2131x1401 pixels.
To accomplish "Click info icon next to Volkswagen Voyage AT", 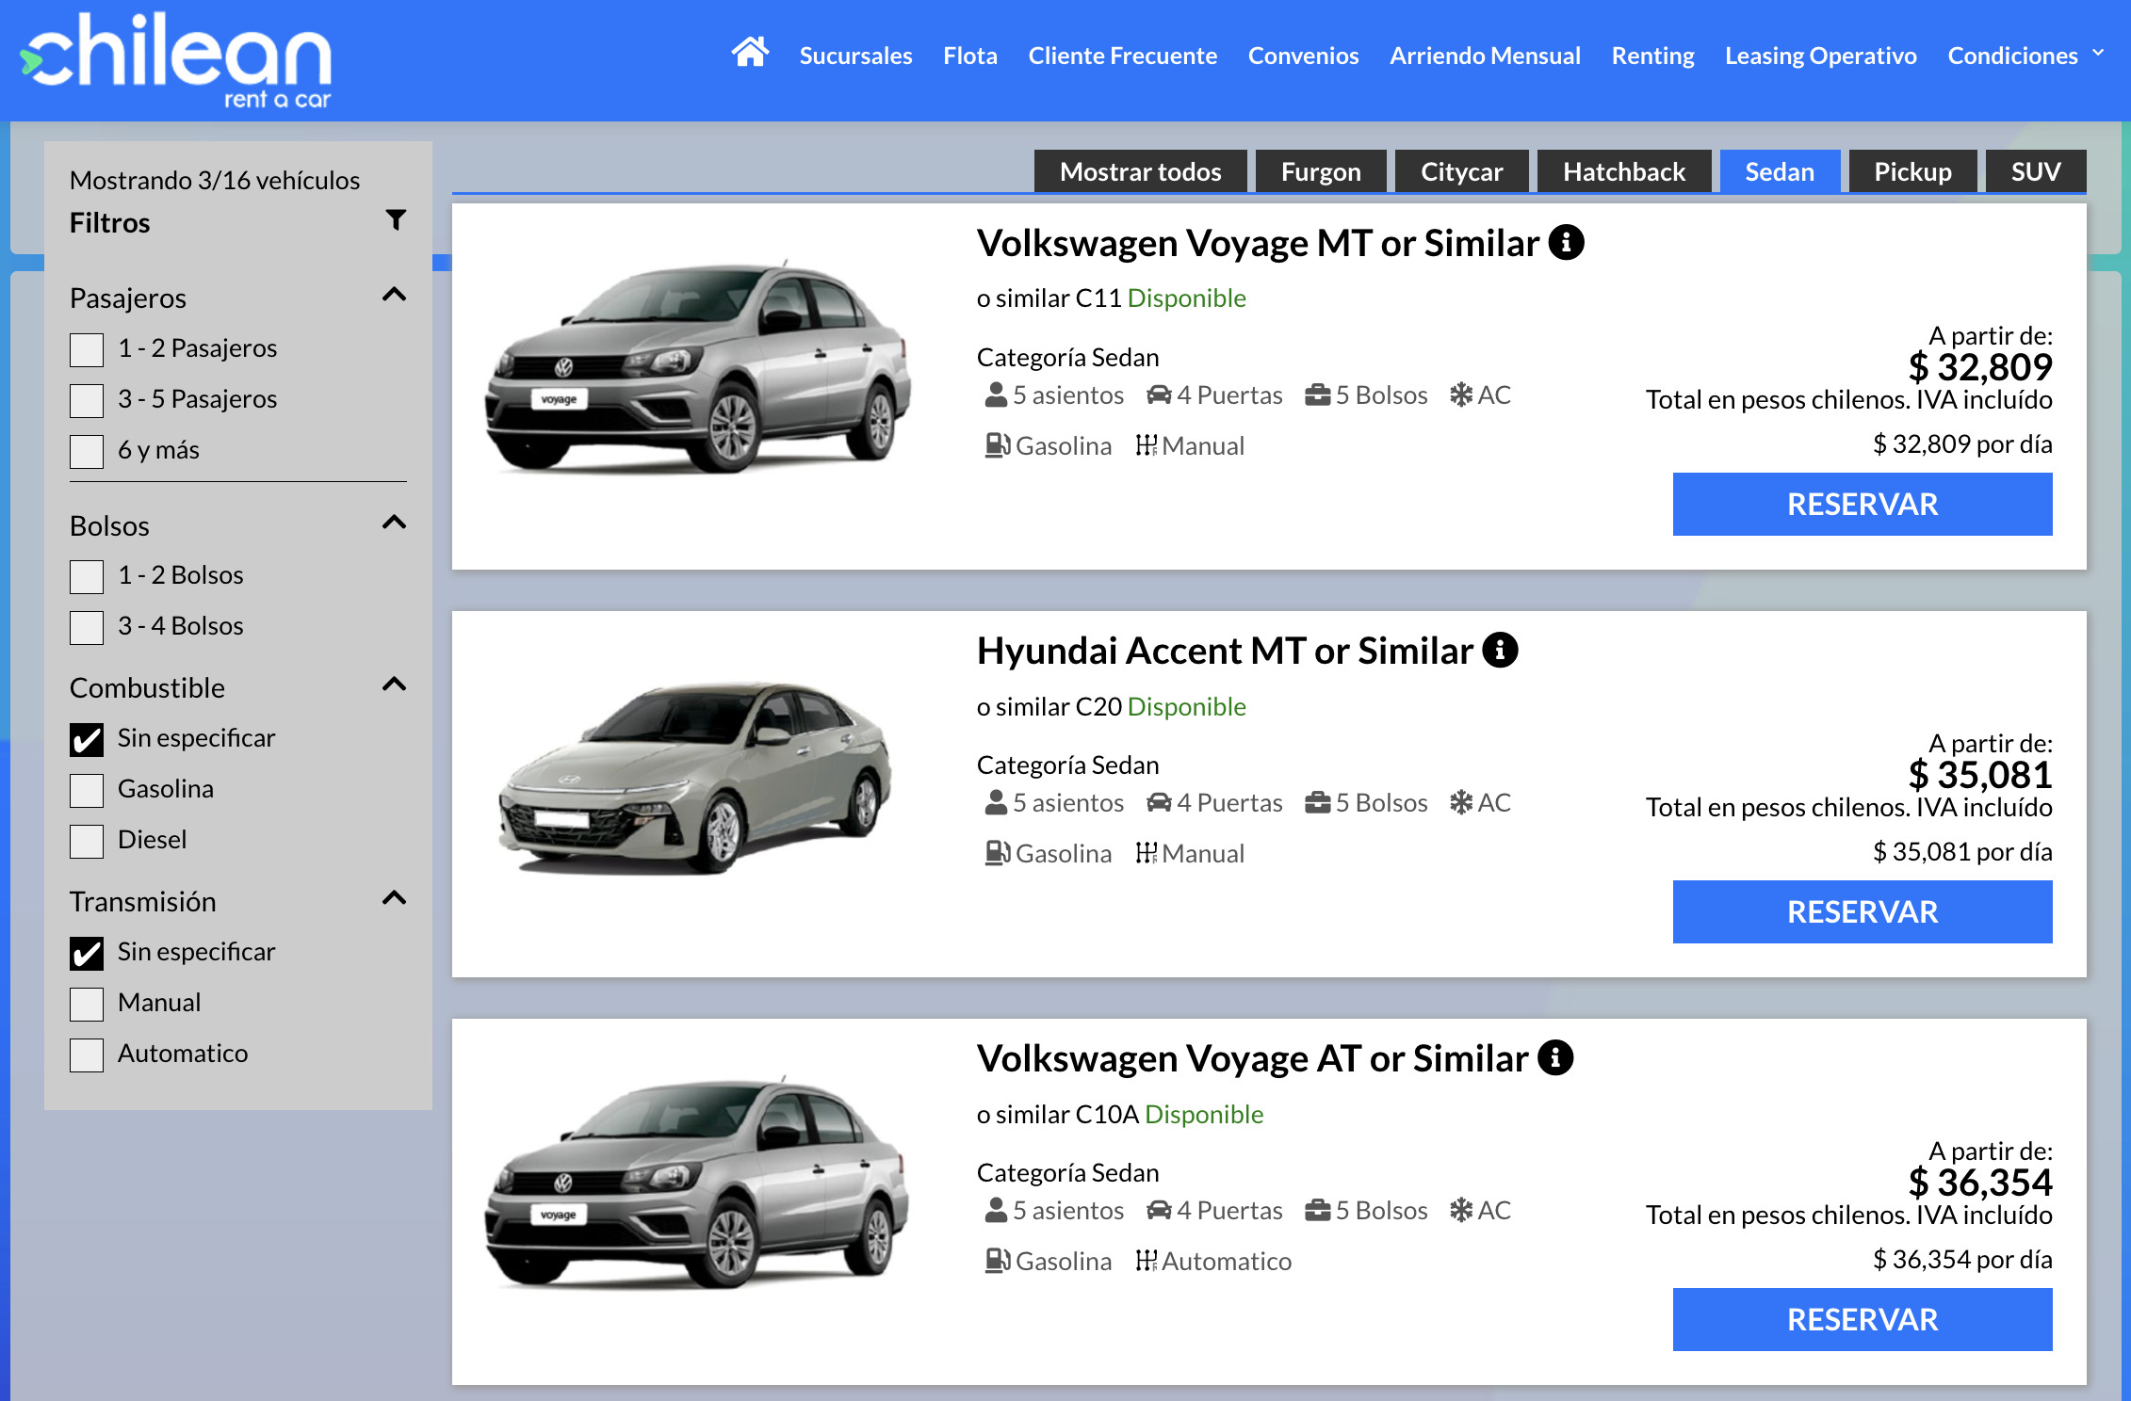I will 1555,1057.
